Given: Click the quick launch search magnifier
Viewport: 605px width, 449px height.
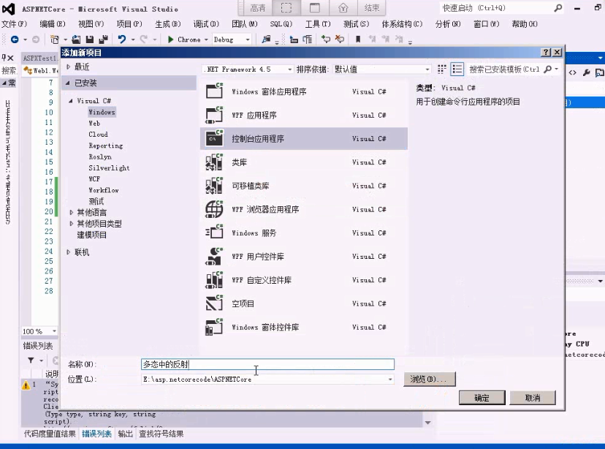Looking at the screenshot, I should coord(558,8).
